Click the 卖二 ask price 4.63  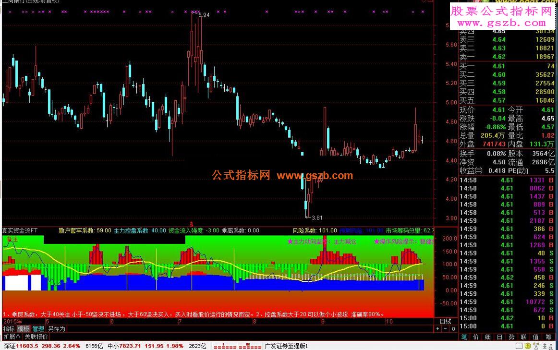498,48
